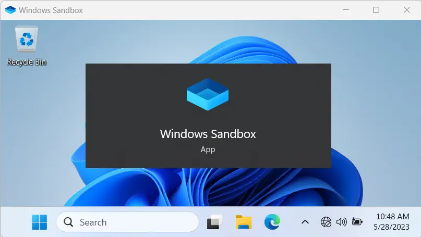Image resolution: width=421 pixels, height=237 pixels.
Task: Close the Windows Sandbox window
Action: tap(406, 10)
